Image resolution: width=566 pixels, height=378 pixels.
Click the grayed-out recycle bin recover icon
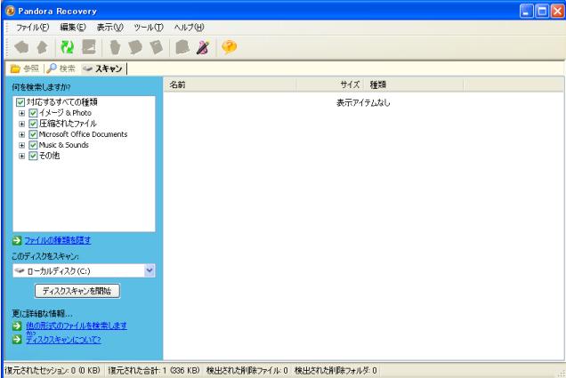point(115,47)
